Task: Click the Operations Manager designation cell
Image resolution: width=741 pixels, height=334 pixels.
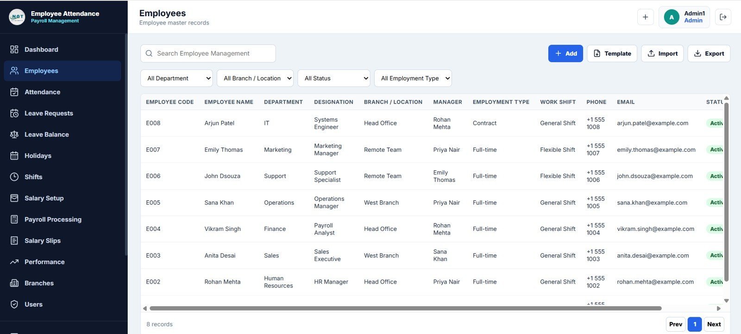Action: (329, 203)
